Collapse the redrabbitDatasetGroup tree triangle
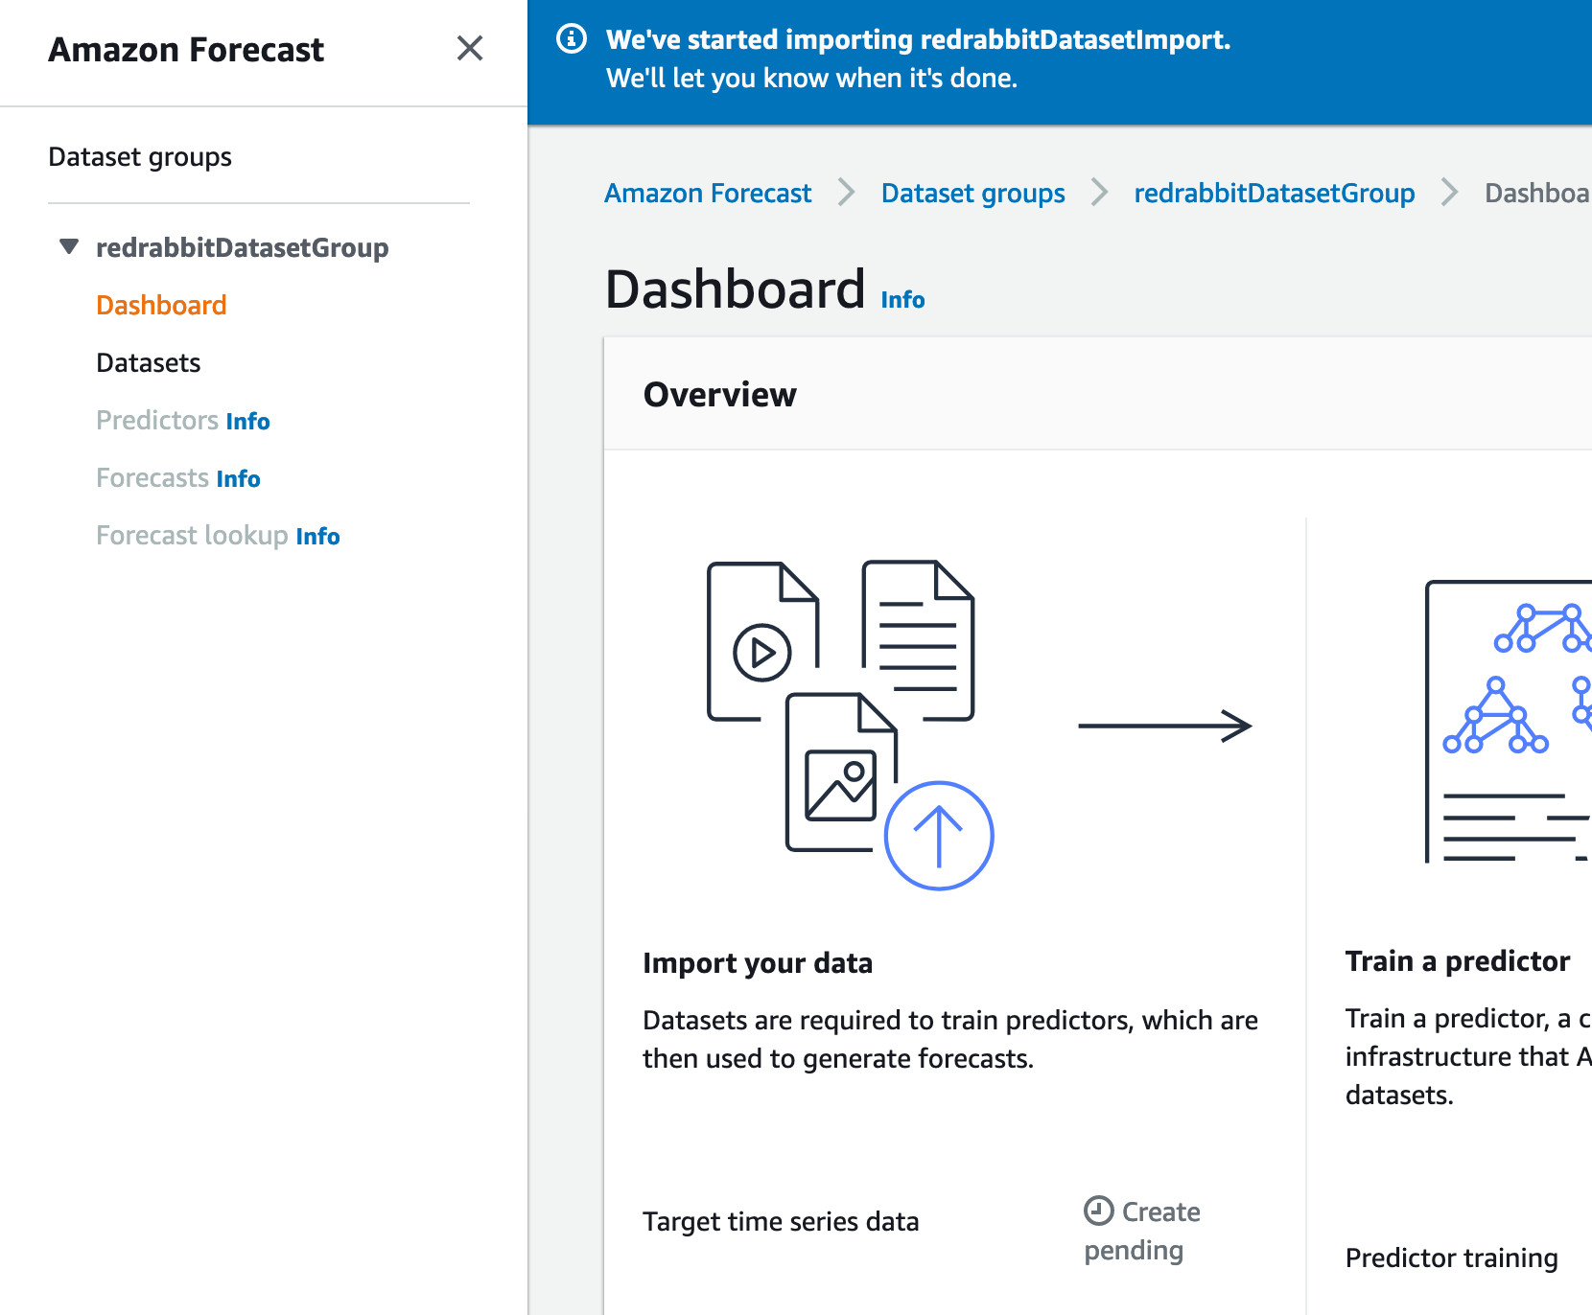Image resolution: width=1592 pixels, height=1315 pixels. tap(69, 246)
